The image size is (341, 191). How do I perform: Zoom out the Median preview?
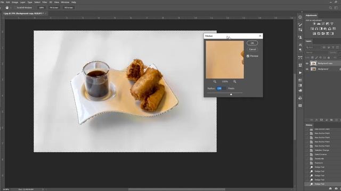point(215,81)
